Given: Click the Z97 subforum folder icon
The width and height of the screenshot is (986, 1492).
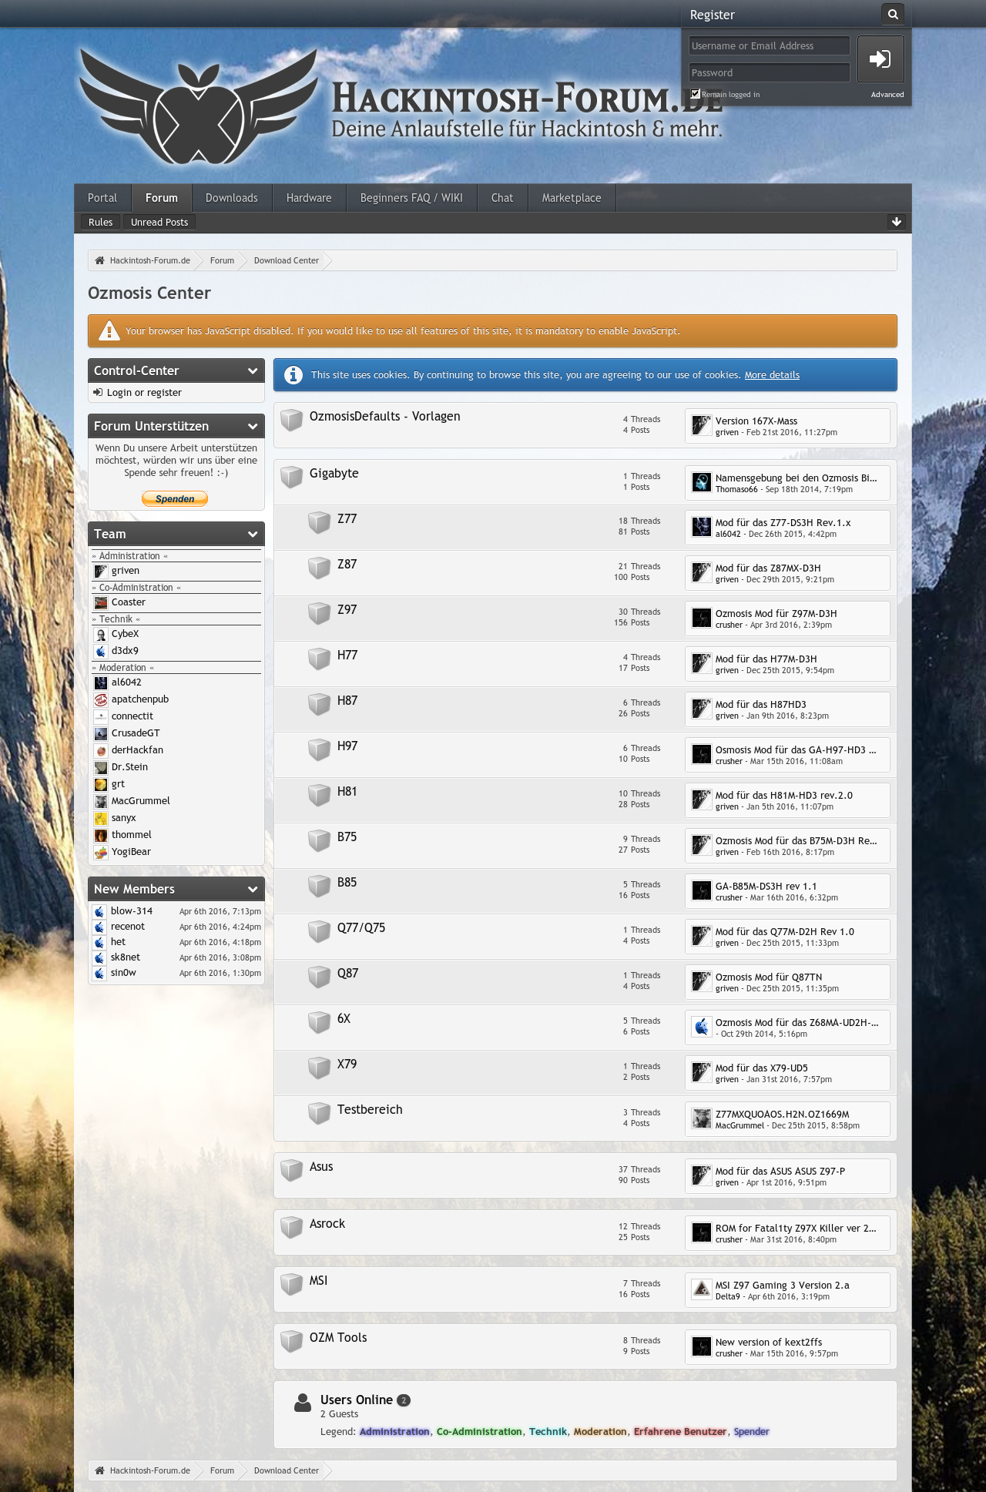Looking at the screenshot, I should 319,613.
